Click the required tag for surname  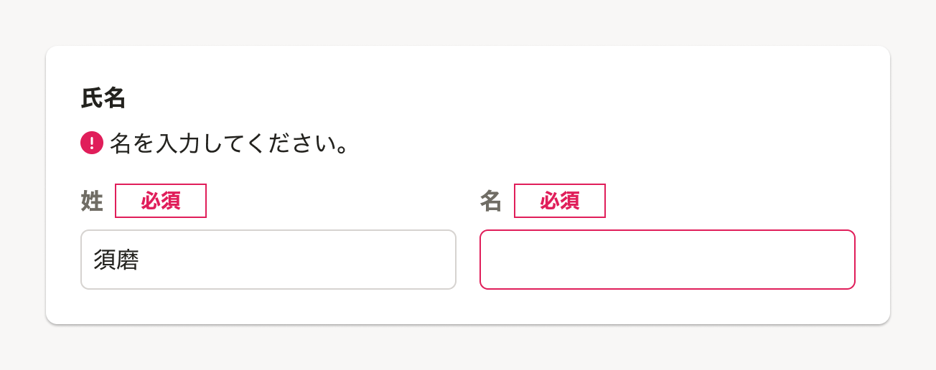click(161, 201)
